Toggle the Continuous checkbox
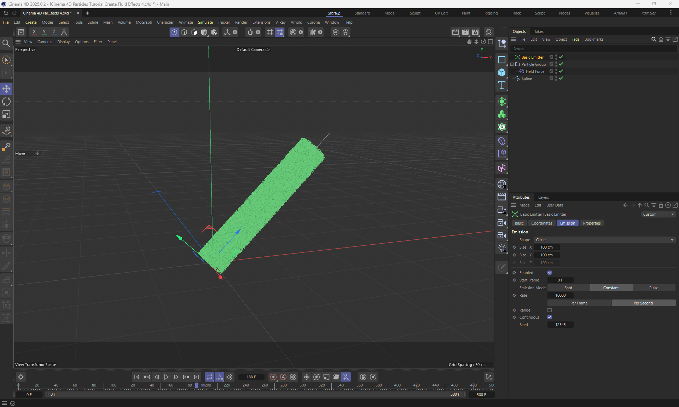Viewport: 679px width, 407px height. 549,317
